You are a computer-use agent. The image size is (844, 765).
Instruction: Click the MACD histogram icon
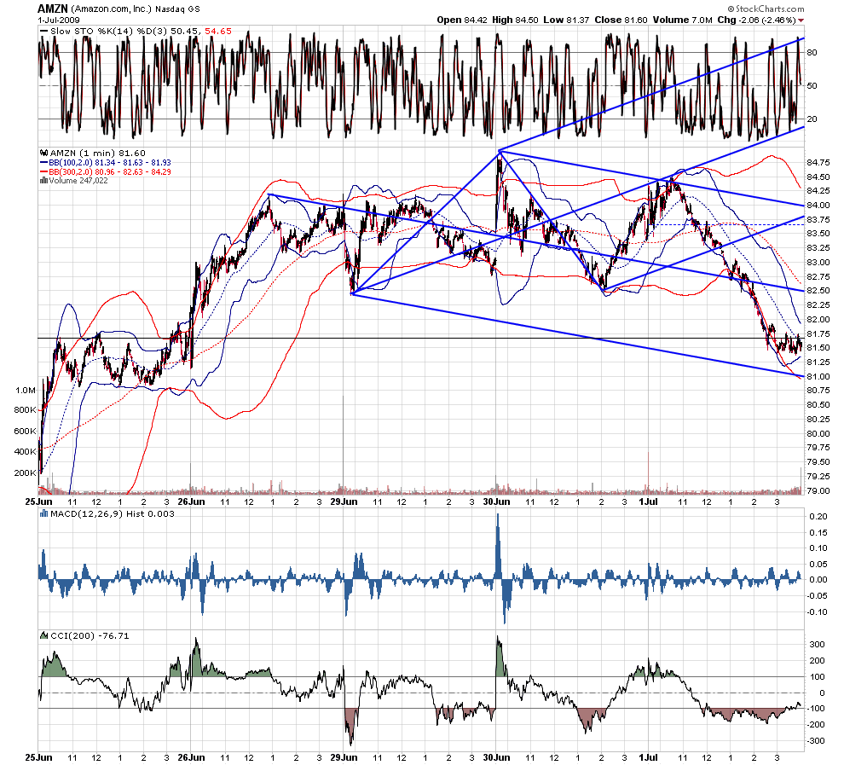[44, 513]
